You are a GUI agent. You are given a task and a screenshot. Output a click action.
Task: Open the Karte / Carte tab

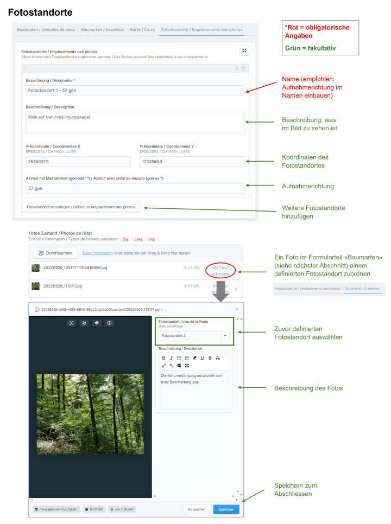coord(142,29)
